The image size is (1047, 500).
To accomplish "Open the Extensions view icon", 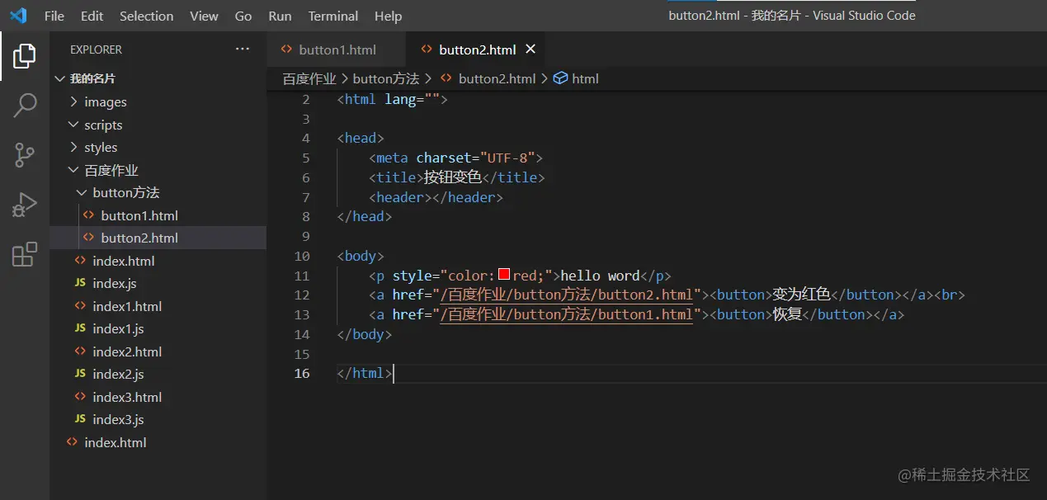I will (25, 254).
